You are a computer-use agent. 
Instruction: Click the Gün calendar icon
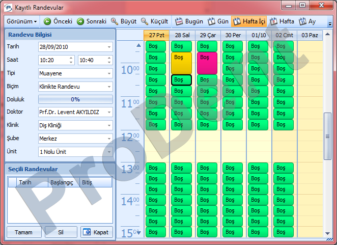coord(211,21)
